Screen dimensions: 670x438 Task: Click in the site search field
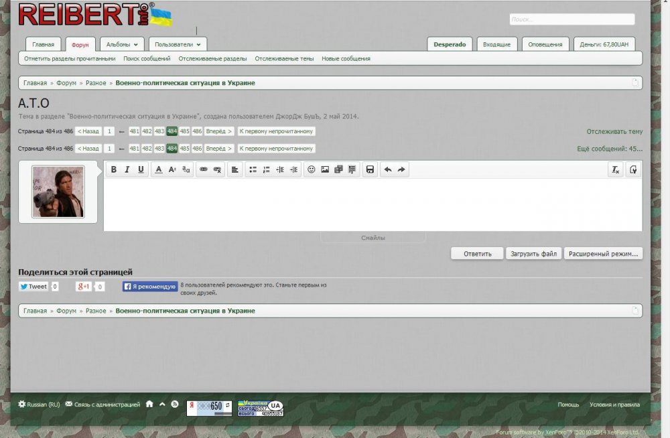pyautogui.click(x=572, y=19)
